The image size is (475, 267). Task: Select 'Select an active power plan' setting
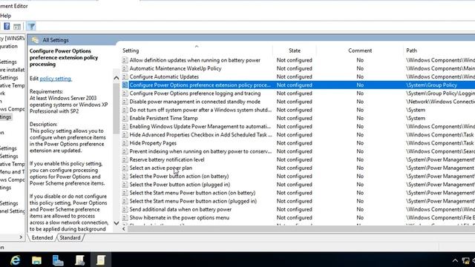pyautogui.click(x=161, y=168)
